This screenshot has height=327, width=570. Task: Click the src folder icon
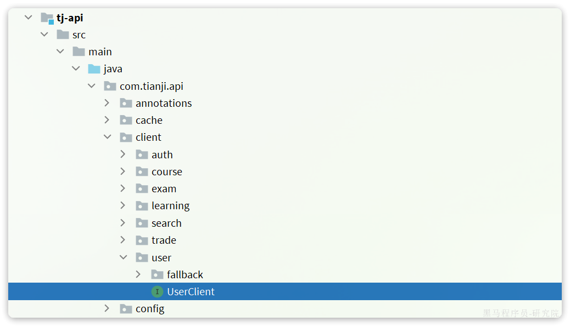tap(63, 35)
